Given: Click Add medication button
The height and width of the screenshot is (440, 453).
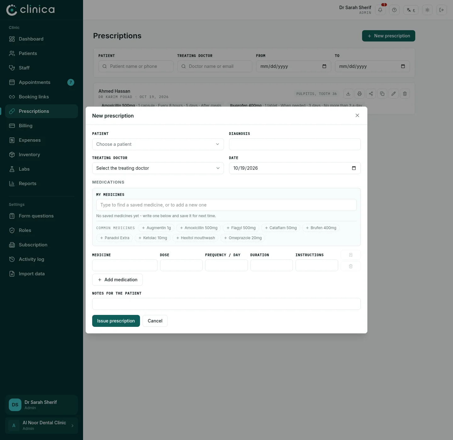Looking at the screenshot, I should coord(117,280).
